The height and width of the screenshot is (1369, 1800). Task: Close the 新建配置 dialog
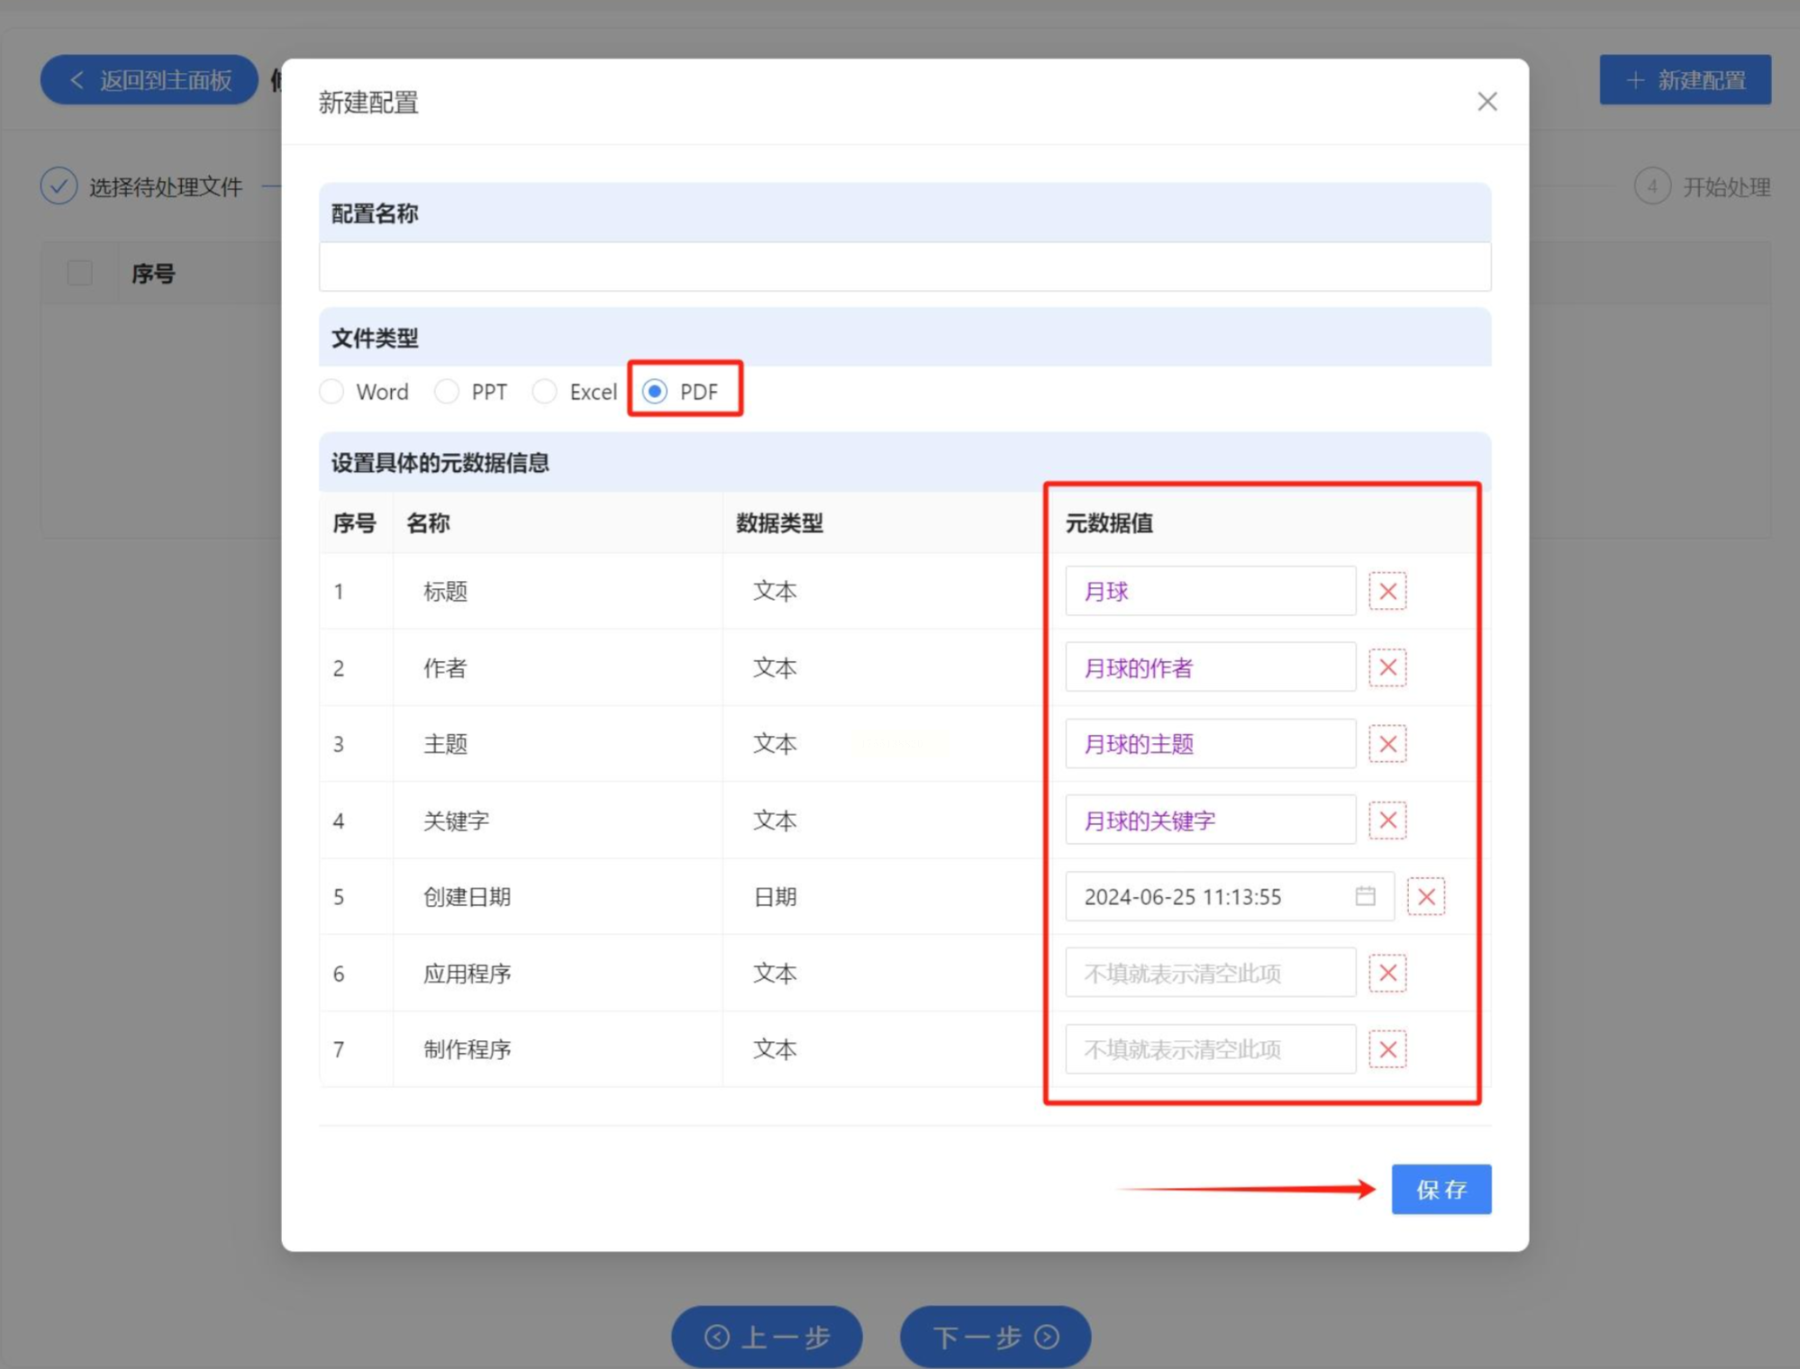coord(1486,102)
